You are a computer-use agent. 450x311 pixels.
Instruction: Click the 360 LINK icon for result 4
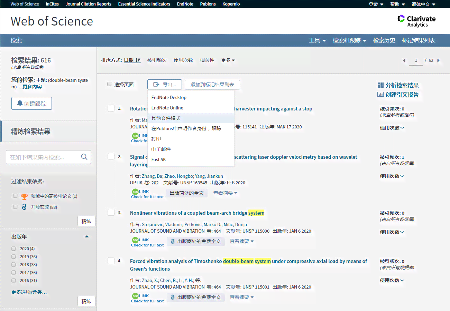[135, 296]
